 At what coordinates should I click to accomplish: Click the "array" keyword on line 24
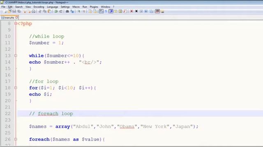[62, 127]
